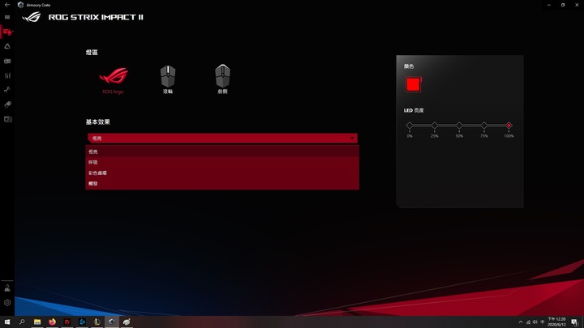Image resolution: width=584 pixels, height=328 pixels.
Task: Choose 彩色循環 color cycle effect
Action: 222,173
